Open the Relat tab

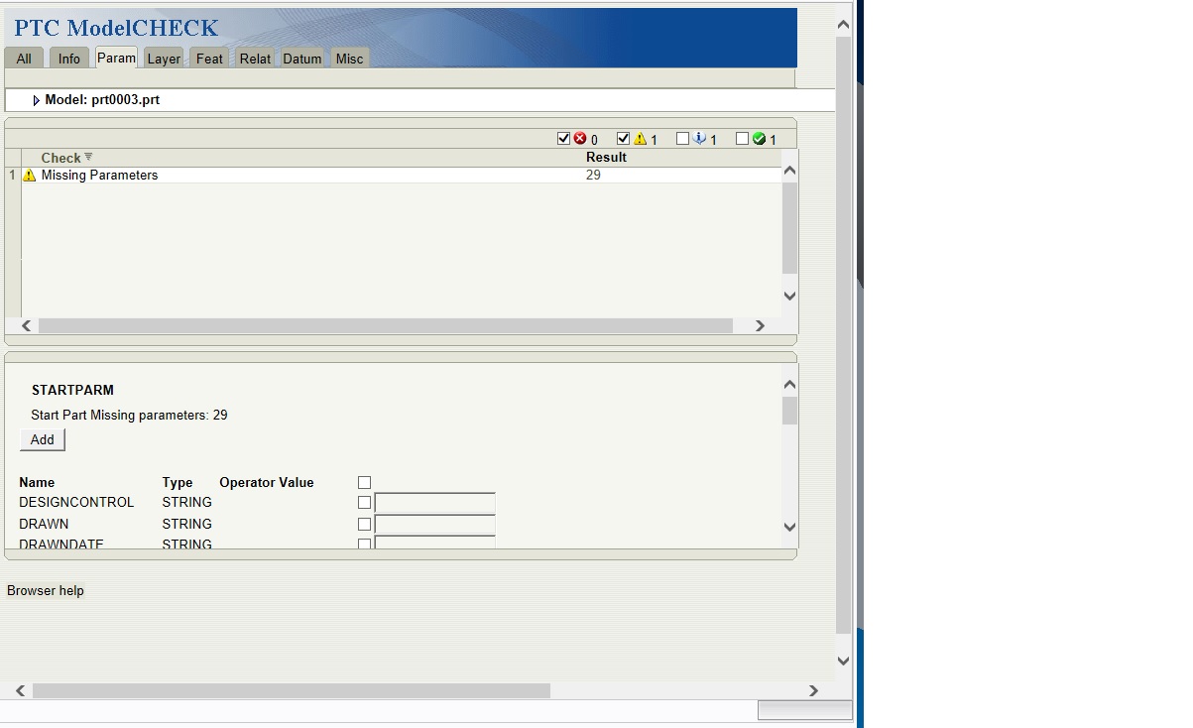255,59
